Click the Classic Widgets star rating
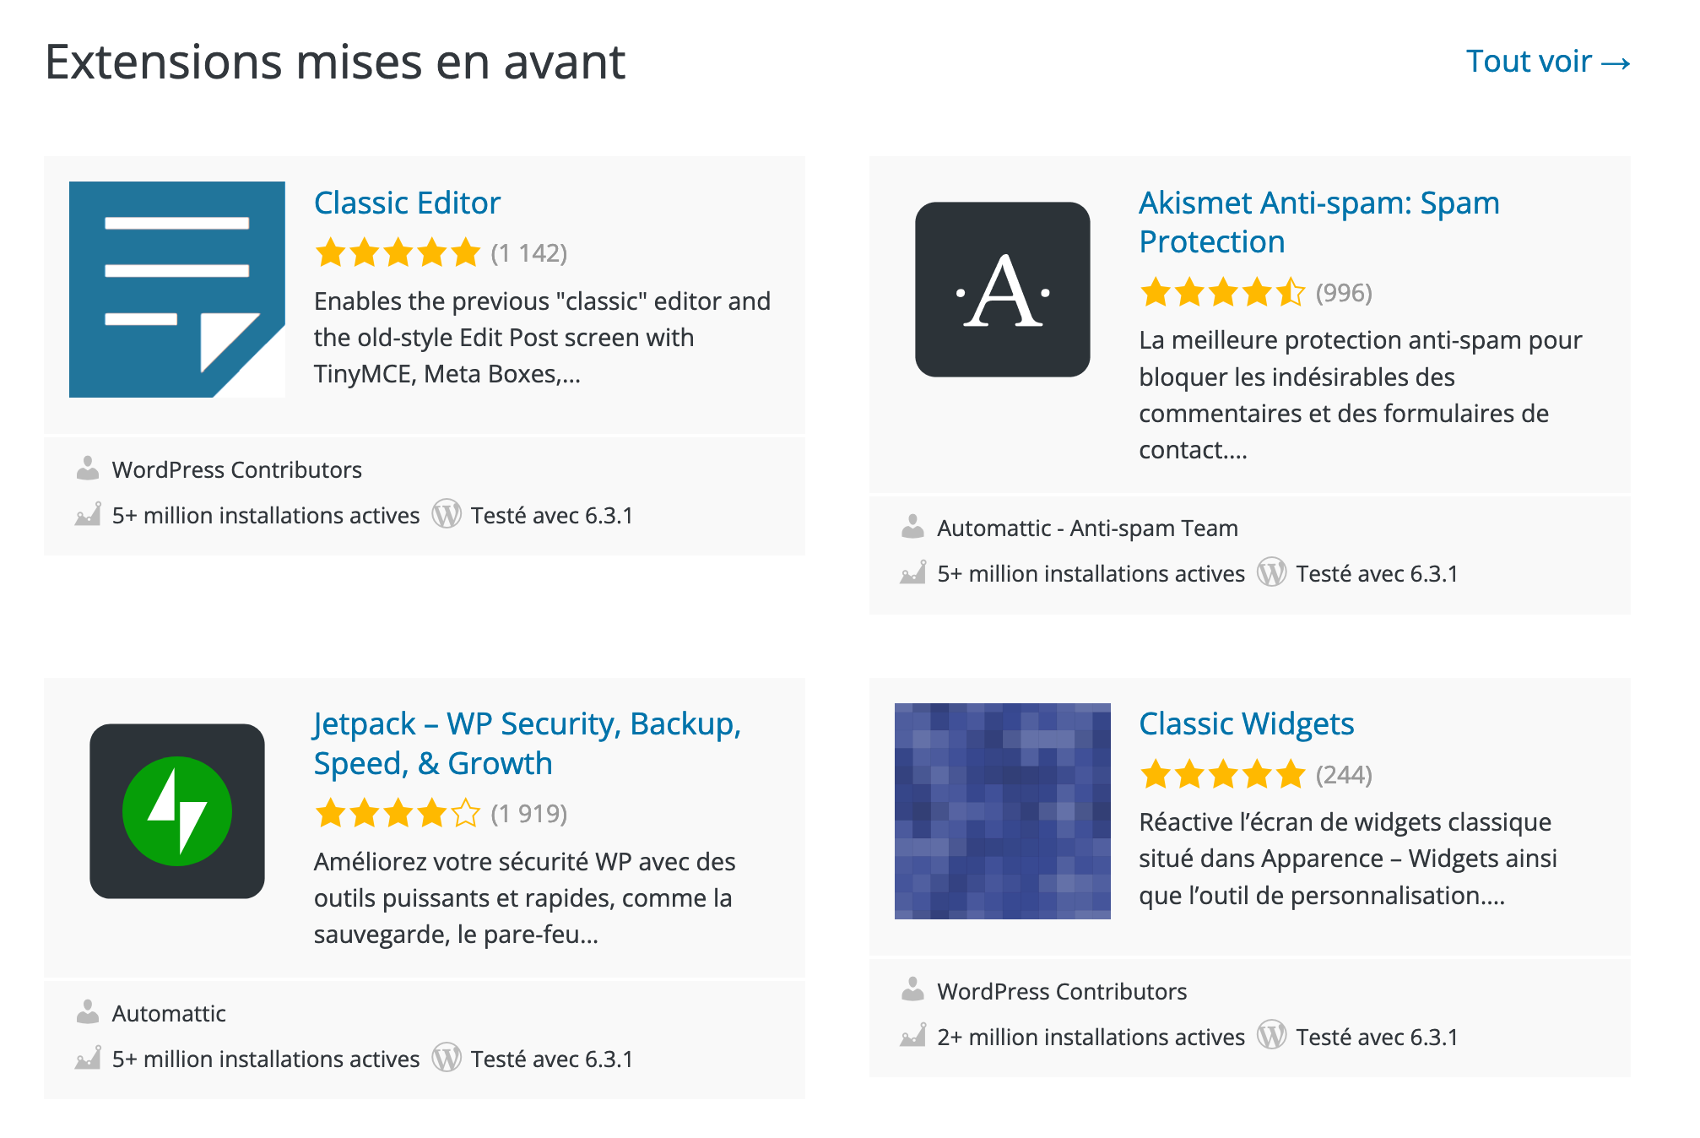The width and height of the screenshot is (1700, 1138). point(1222,774)
